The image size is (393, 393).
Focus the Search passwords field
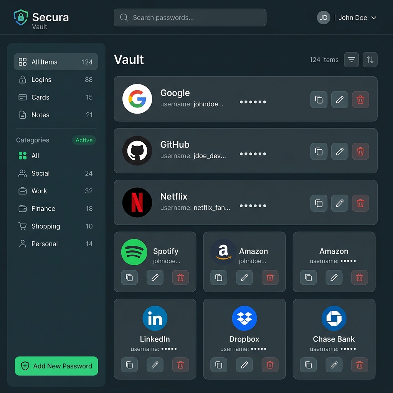[190, 18]
